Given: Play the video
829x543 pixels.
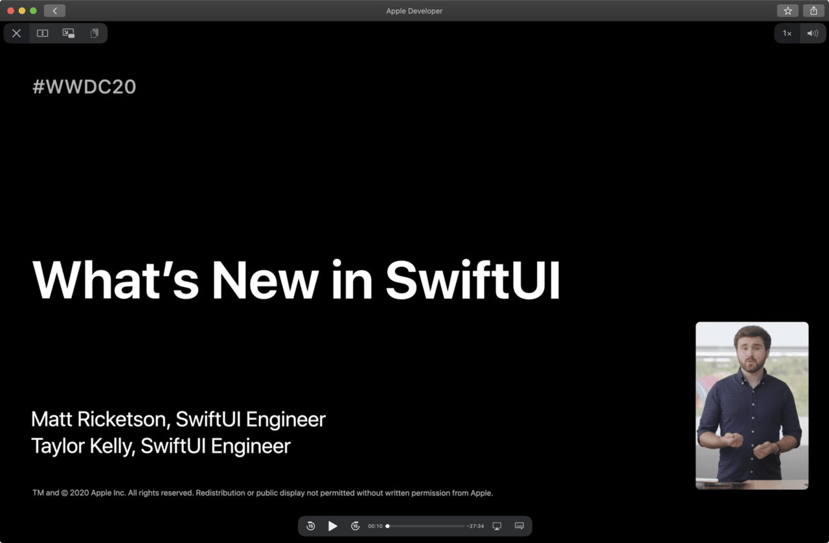Looking at the screenshot, I should click(333, 526).
